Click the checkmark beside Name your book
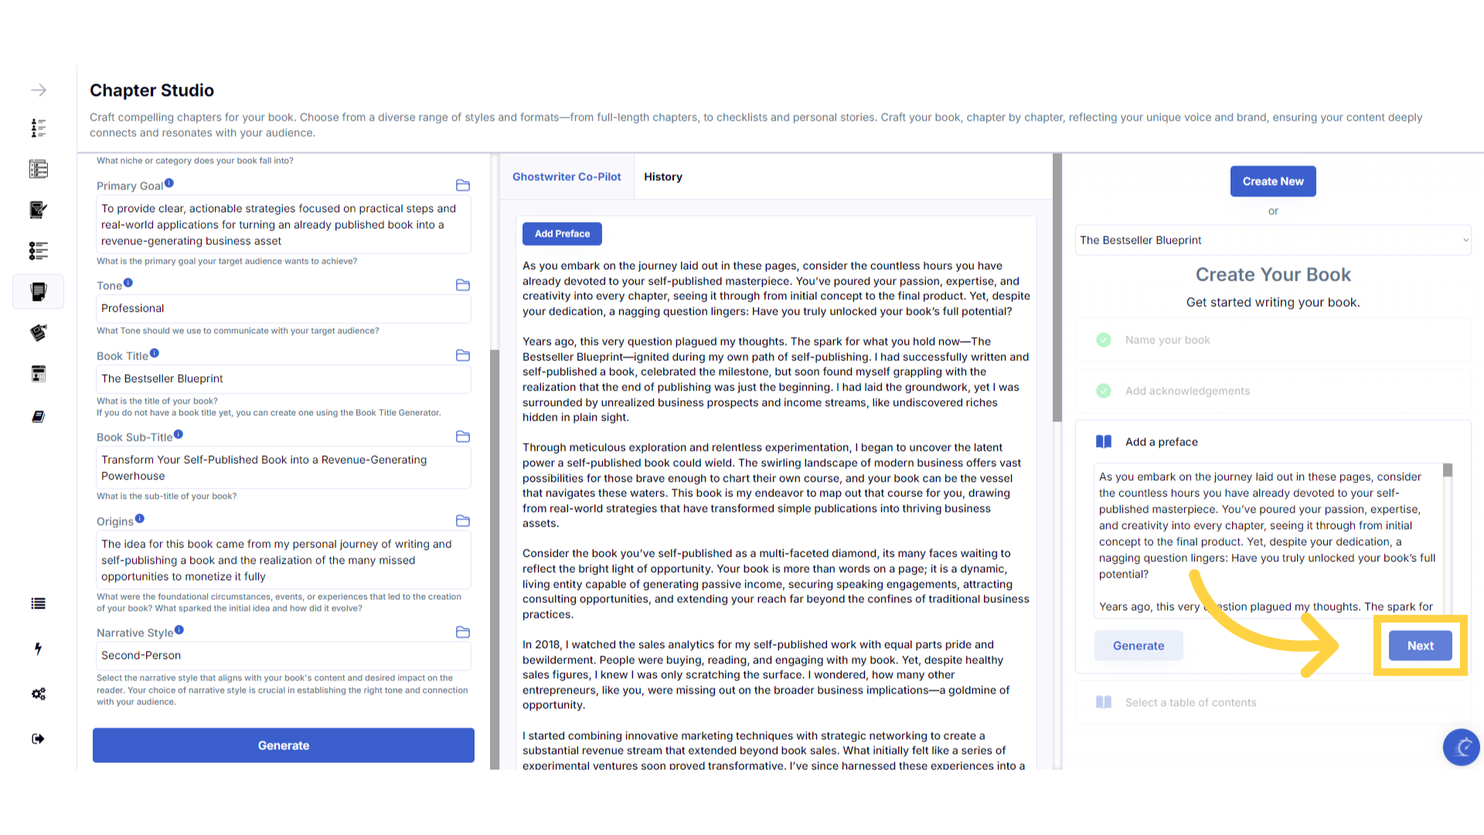1484x835 pixels. click(1104, 340)
